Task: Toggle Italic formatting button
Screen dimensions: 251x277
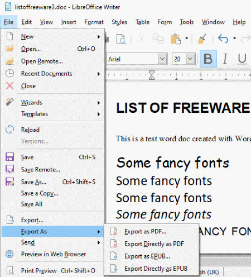Action: pos(225,59)
